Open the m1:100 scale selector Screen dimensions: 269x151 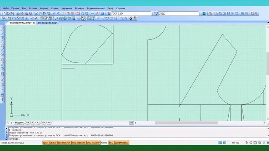(x=235, y=143)
